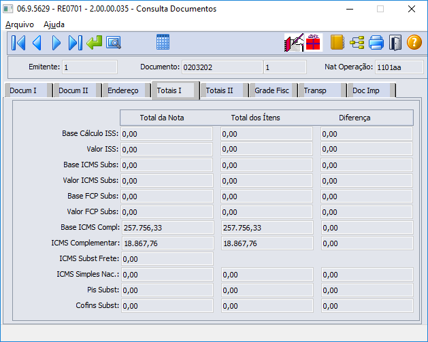Switch to the Endereço tab

[126, 90]
